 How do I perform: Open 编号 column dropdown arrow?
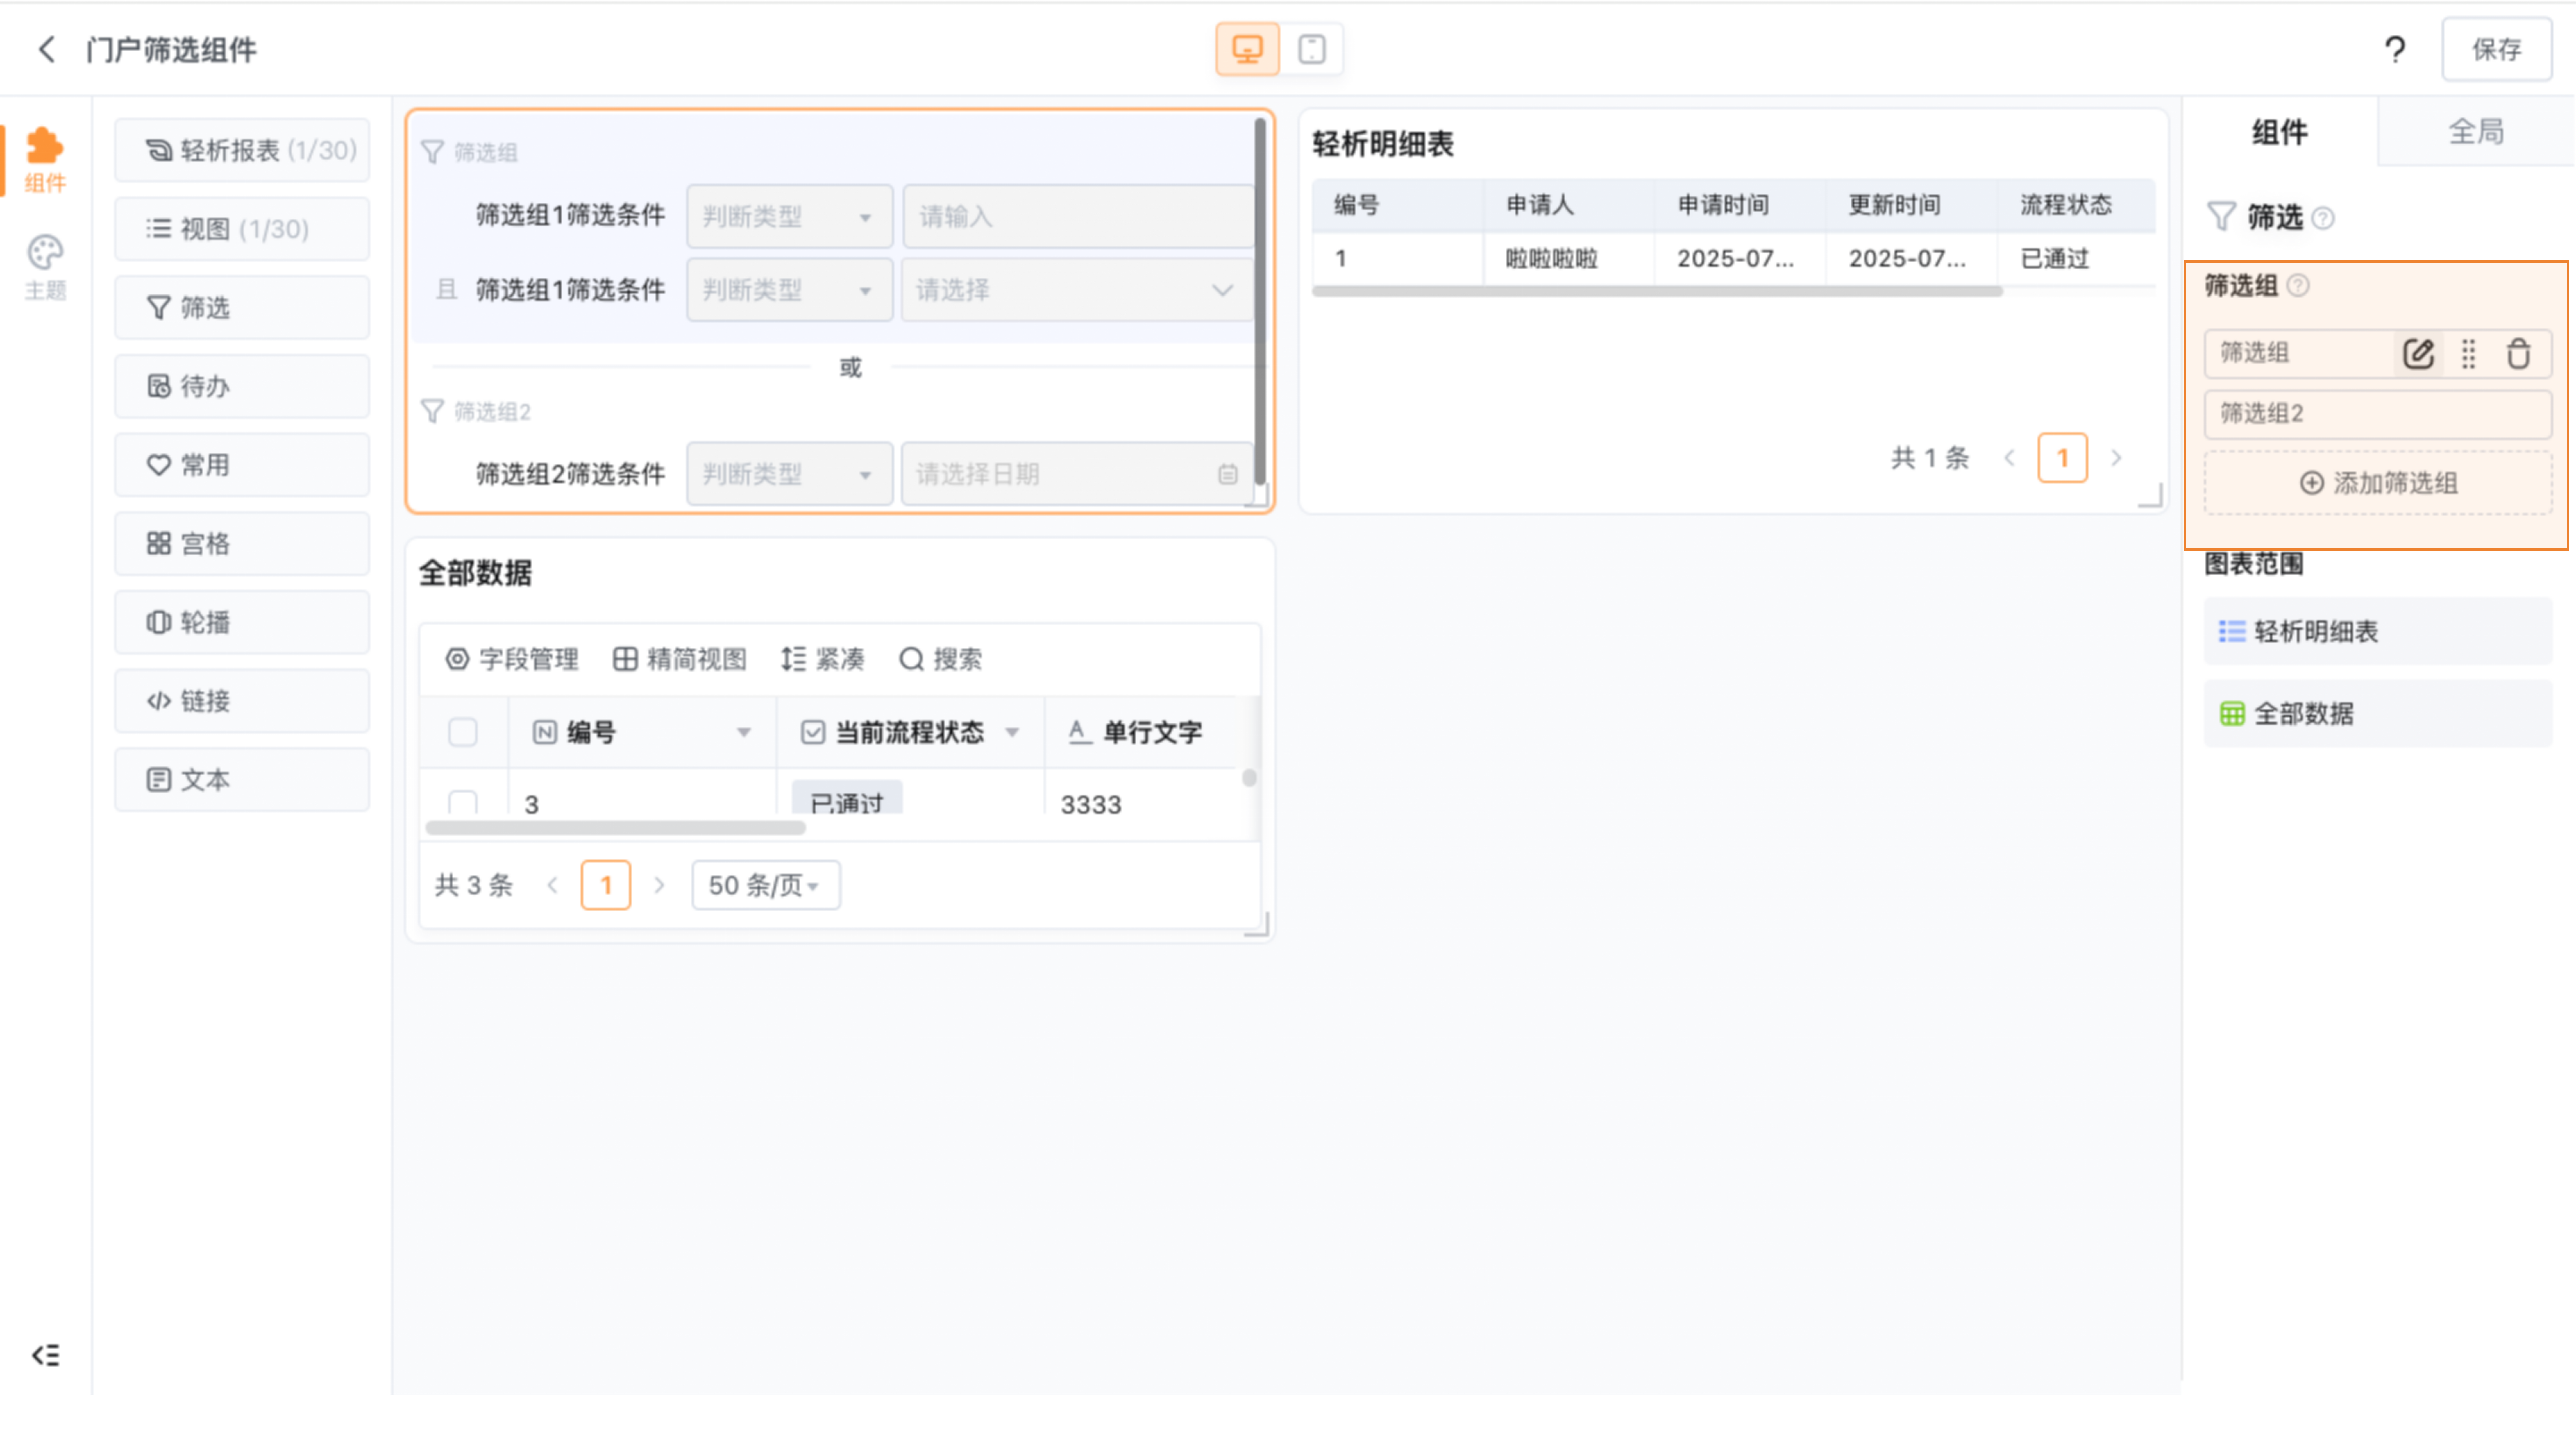(744, 732)
